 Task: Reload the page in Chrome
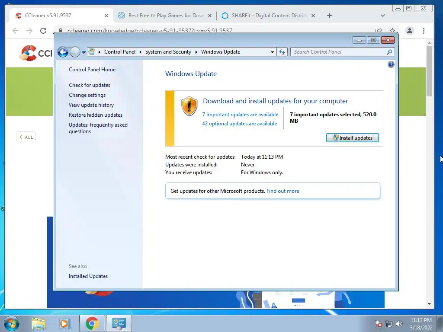coord(43,31)
